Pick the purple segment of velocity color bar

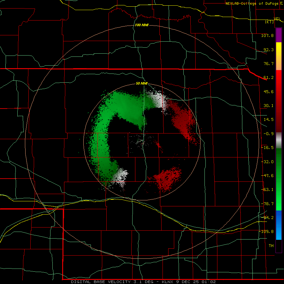(279, 35)
